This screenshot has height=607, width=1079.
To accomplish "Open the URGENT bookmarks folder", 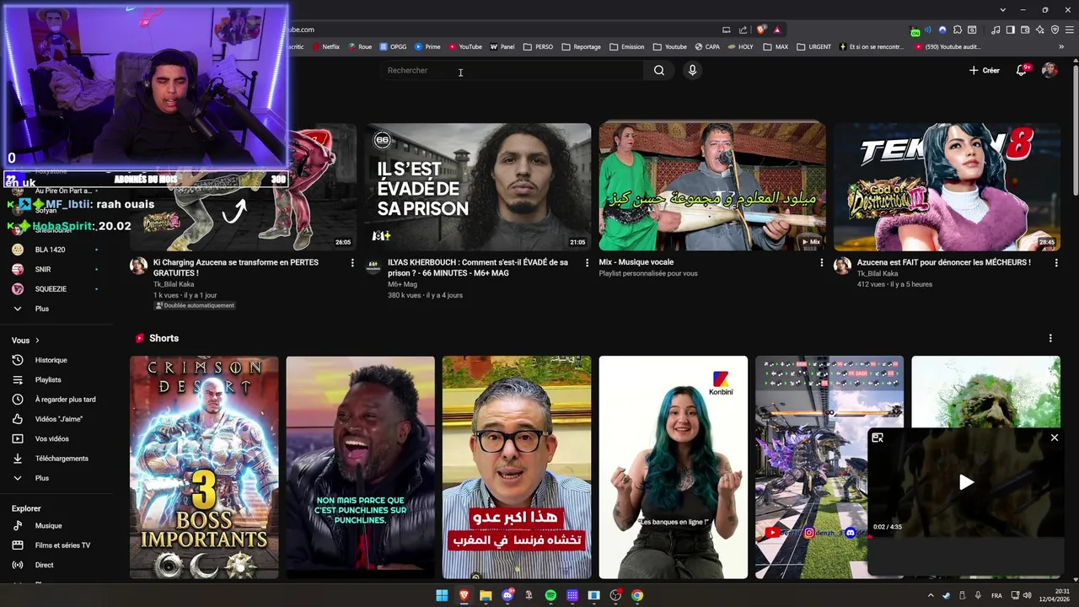I will [813, 47].
